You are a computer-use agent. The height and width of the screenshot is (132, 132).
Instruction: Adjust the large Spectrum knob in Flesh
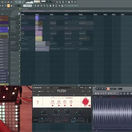point(44,111)
